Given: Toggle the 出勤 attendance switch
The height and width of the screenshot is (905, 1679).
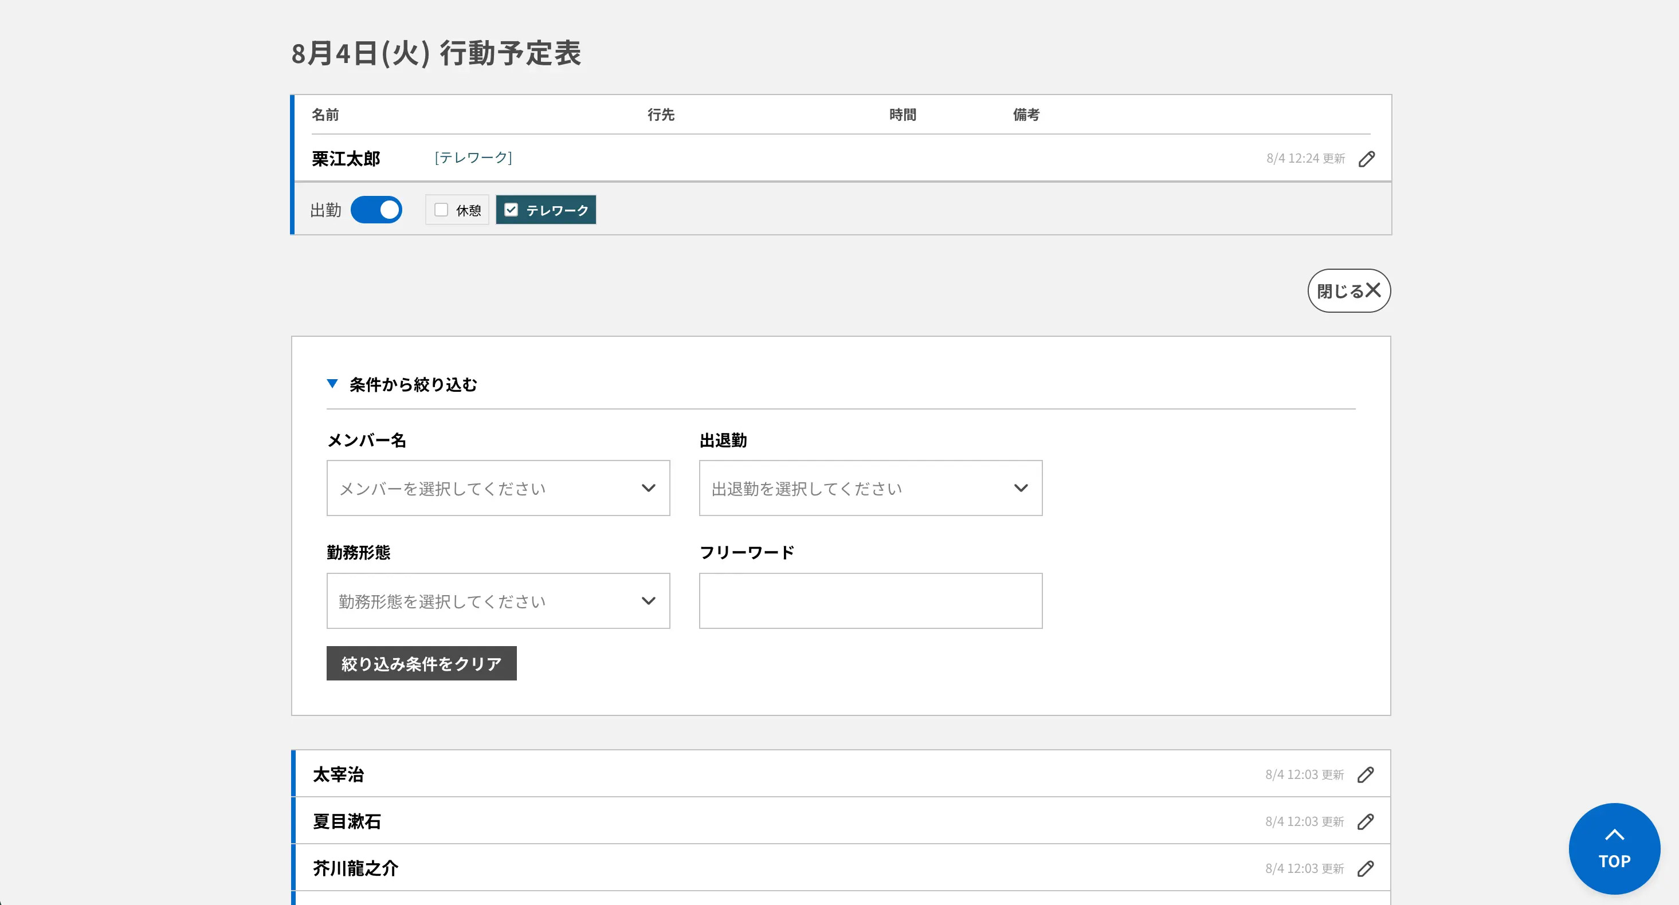Looking at the screenshot, I should 376,210.
